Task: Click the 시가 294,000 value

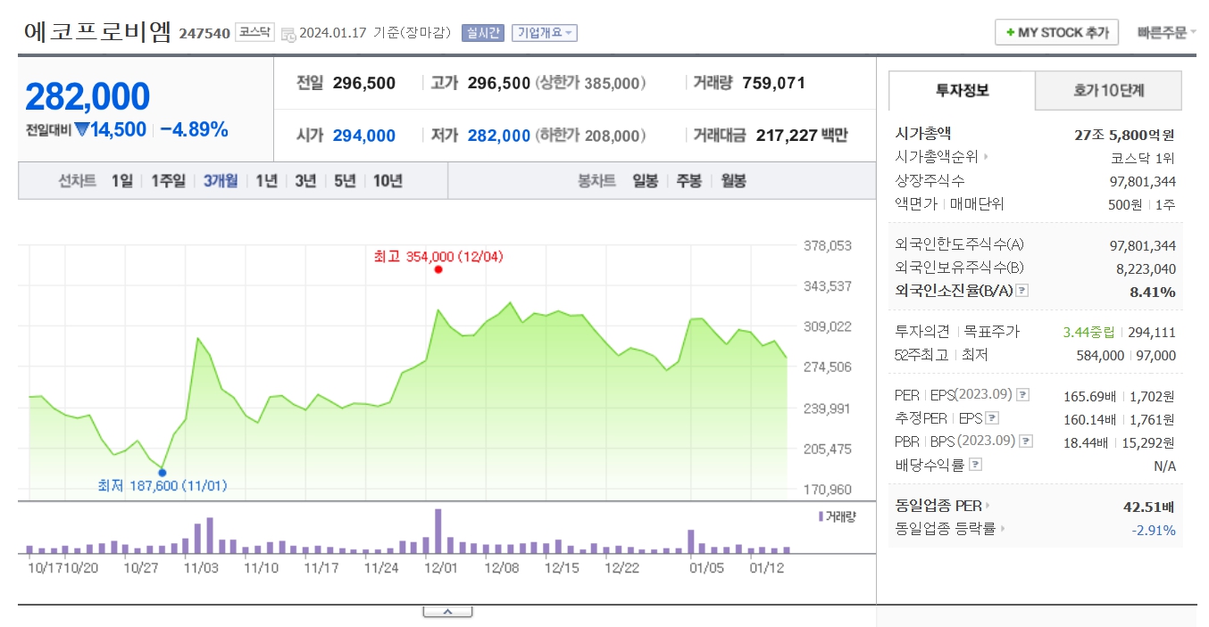Action: point(364,136)
